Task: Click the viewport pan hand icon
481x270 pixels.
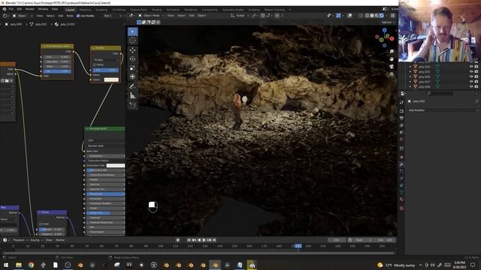Action: click(x=392, y=58)
